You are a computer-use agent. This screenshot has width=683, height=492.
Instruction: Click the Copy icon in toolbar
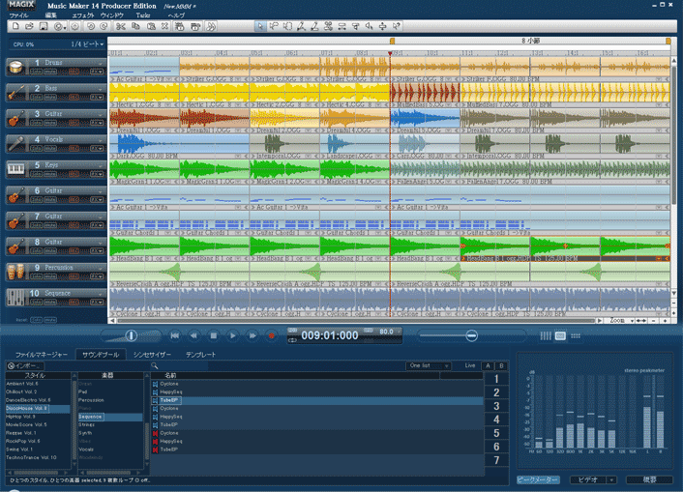pyautogui.click(x=135, y=26)
